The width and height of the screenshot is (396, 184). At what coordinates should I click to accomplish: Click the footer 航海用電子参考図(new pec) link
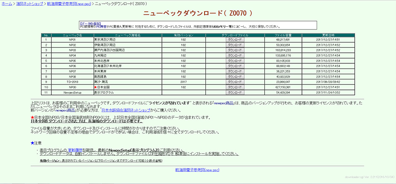pyautogui.click(x=197, y=170)
